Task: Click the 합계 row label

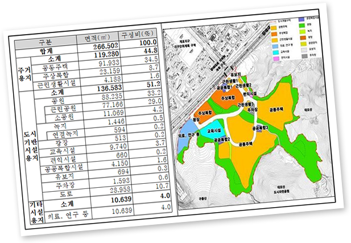Action: coord(46,51)
